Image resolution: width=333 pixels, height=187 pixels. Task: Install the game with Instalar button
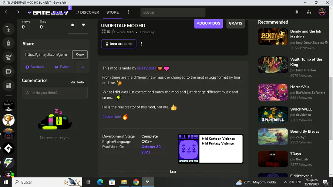pyautogui.click(x=119, y=44)
